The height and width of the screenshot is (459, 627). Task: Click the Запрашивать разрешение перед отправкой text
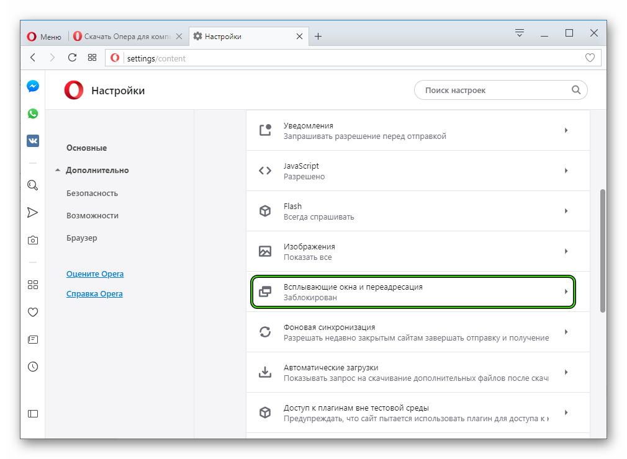tap(364, 136)
